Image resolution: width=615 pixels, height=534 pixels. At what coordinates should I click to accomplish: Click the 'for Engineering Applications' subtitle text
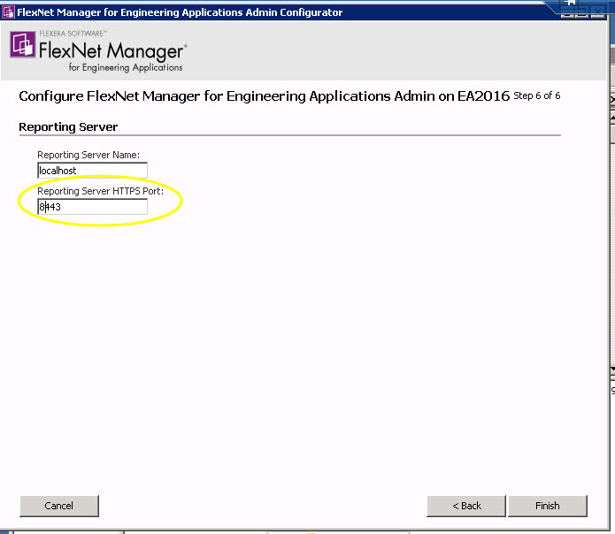[x=126, y=67]
